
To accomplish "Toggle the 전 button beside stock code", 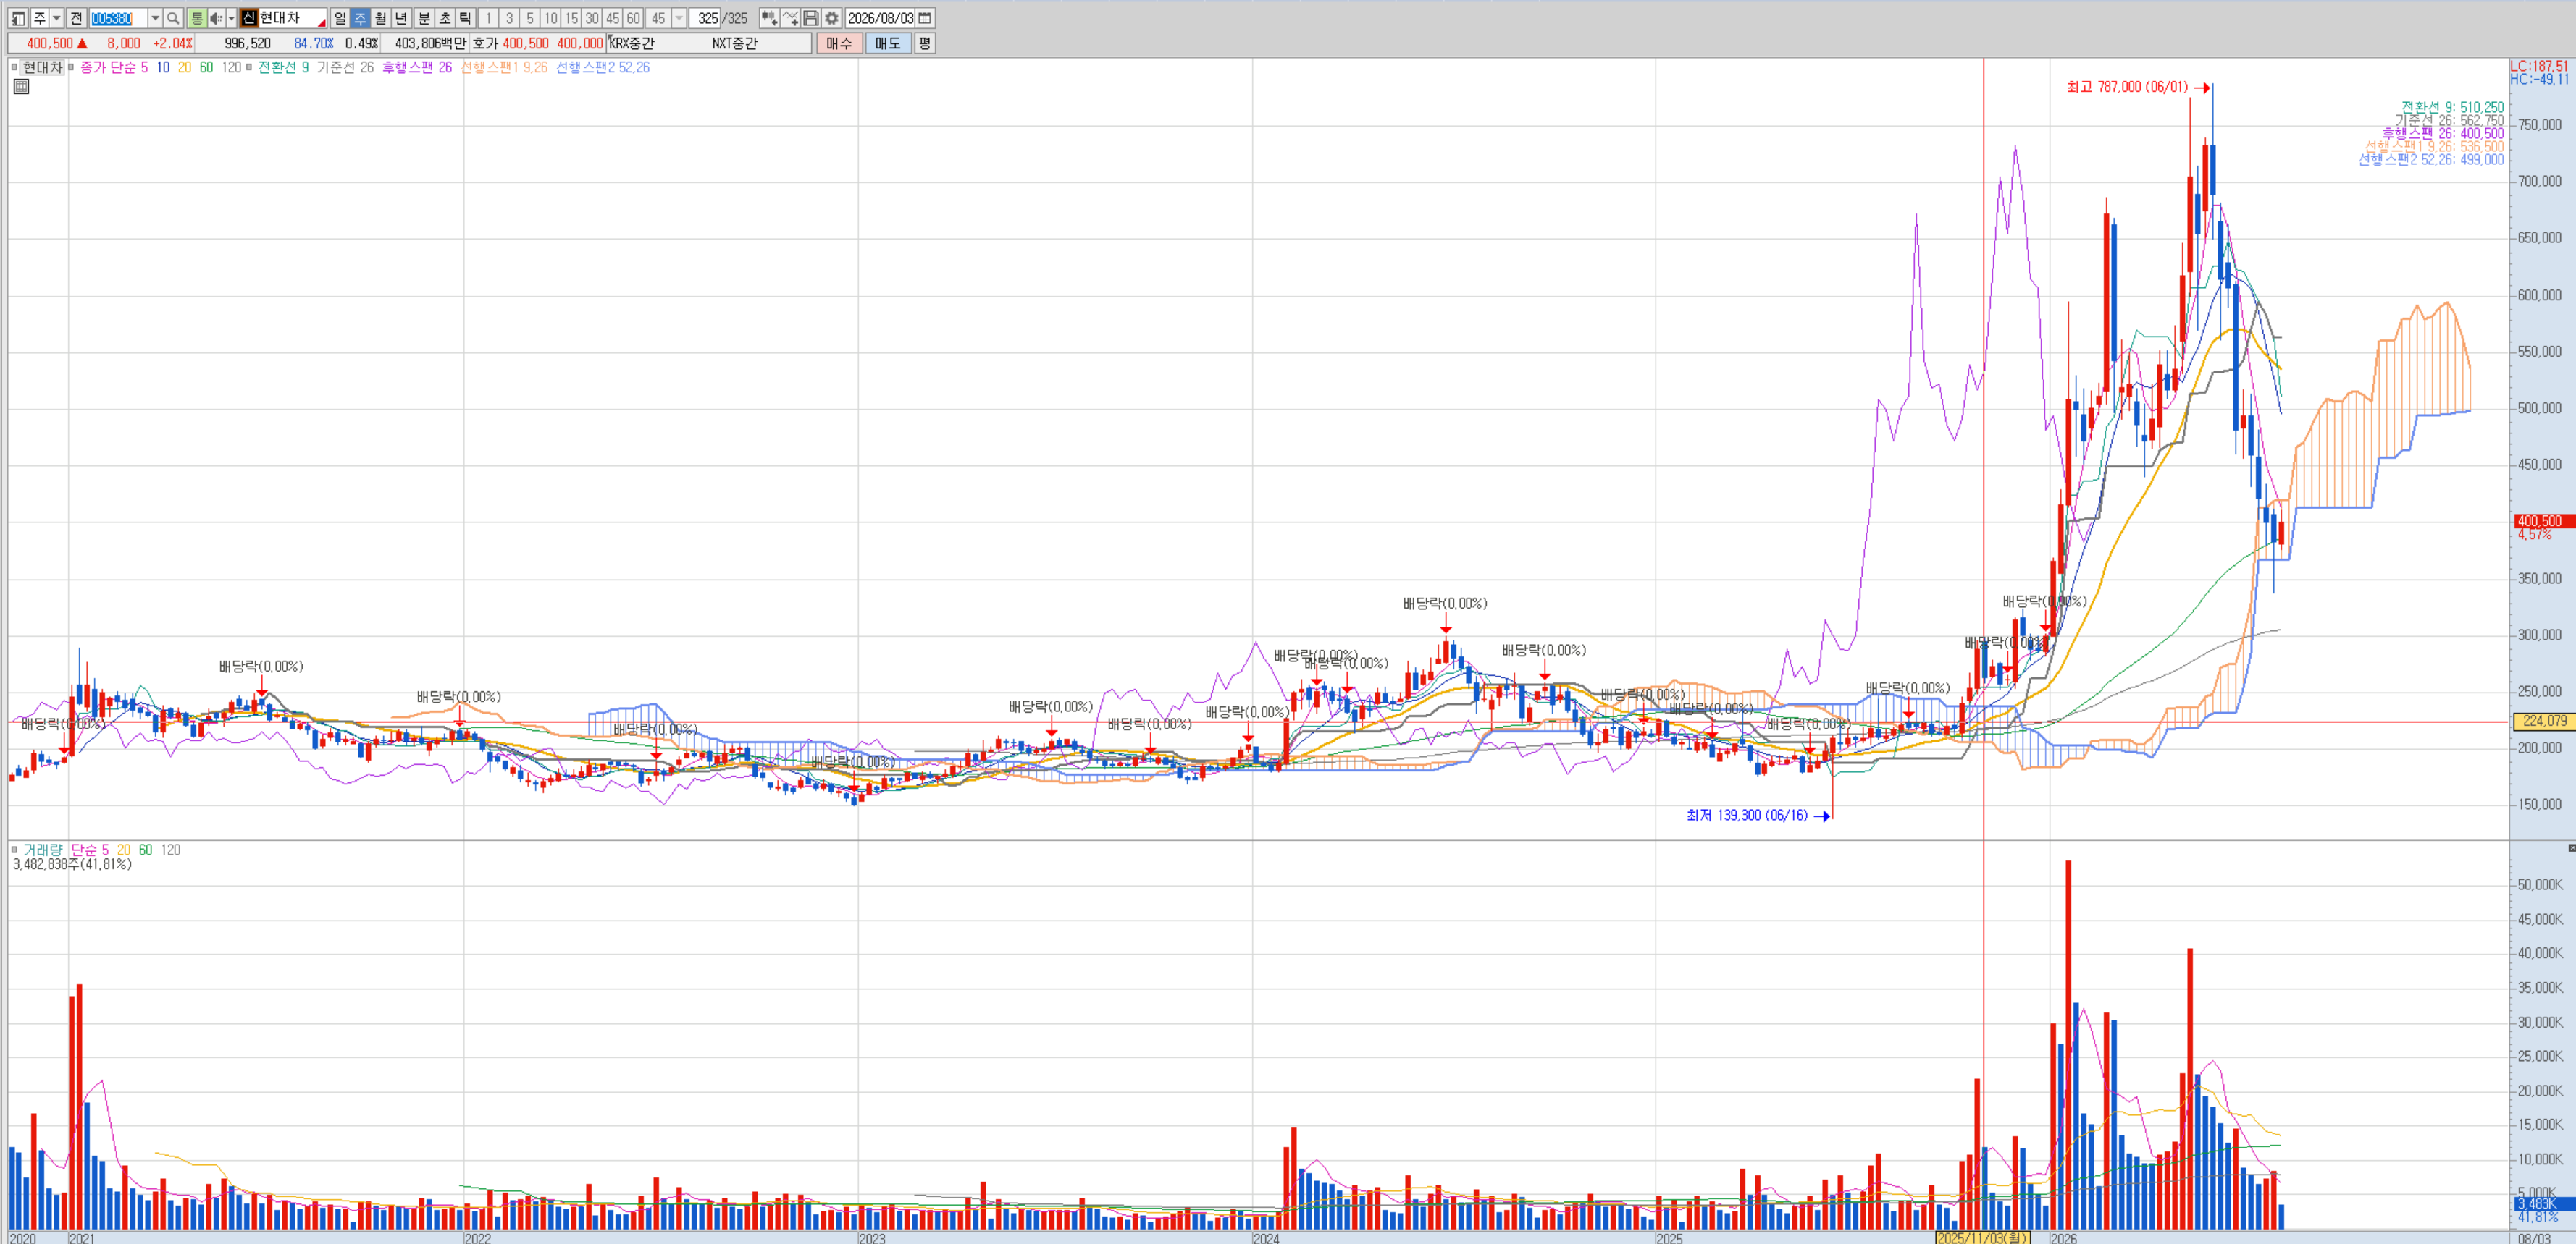I will pos(76,18).
